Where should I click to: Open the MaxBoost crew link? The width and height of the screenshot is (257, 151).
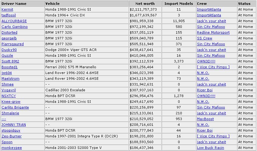point(205,119)
